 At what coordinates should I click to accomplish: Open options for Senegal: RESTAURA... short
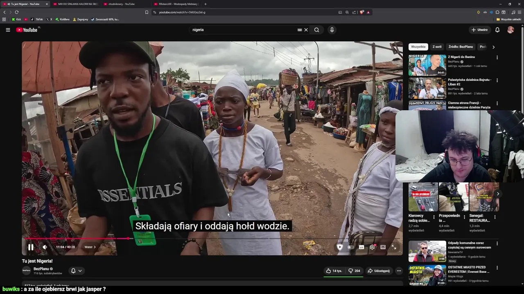495,217
